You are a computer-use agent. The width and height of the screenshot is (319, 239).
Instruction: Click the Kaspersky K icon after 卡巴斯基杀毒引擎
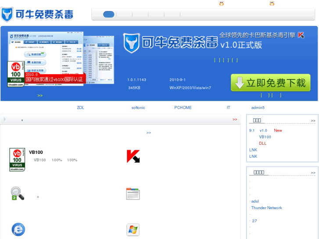(x=301, y=35)
